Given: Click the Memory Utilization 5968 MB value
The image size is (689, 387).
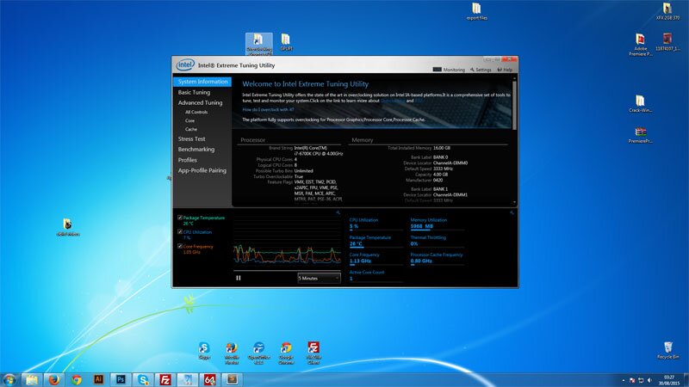Looking at the screenshot, I should pos(422,226).
